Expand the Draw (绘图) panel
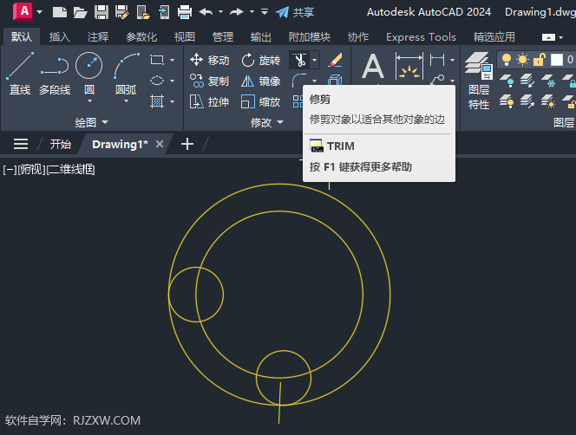This screenshot has width=576, height=435. (x=91, y=122)
